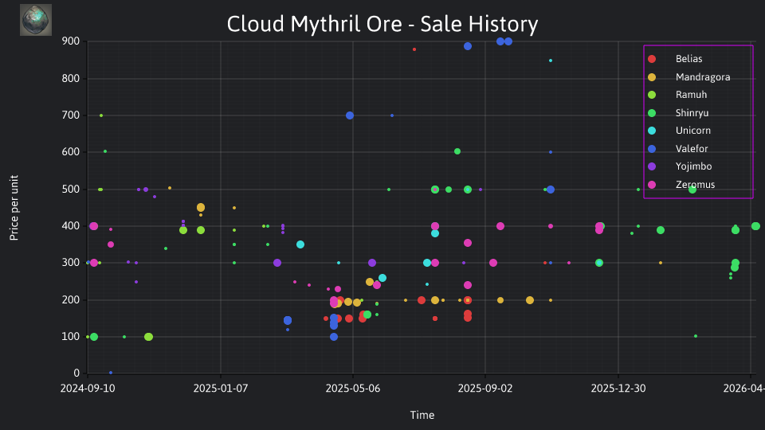Click the Time axis title
Image resolution: width=765 pixels, height=430 pixels.
pos(422,416)
